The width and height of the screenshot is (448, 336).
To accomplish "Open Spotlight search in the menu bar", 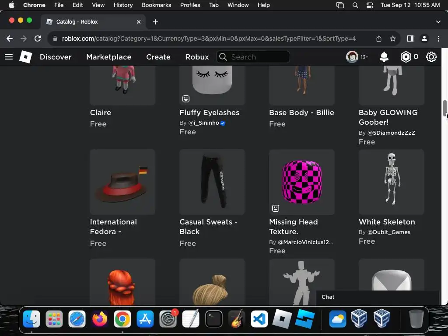I will pos(355,5).
